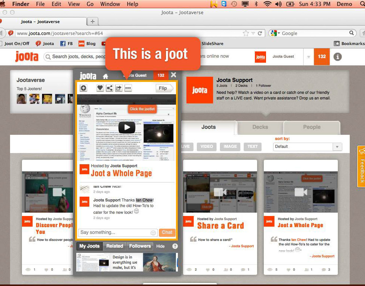Viewport: 365px width, 286px height.
Task: Click the Wi-Fi status icon
Action: [268, 4]
